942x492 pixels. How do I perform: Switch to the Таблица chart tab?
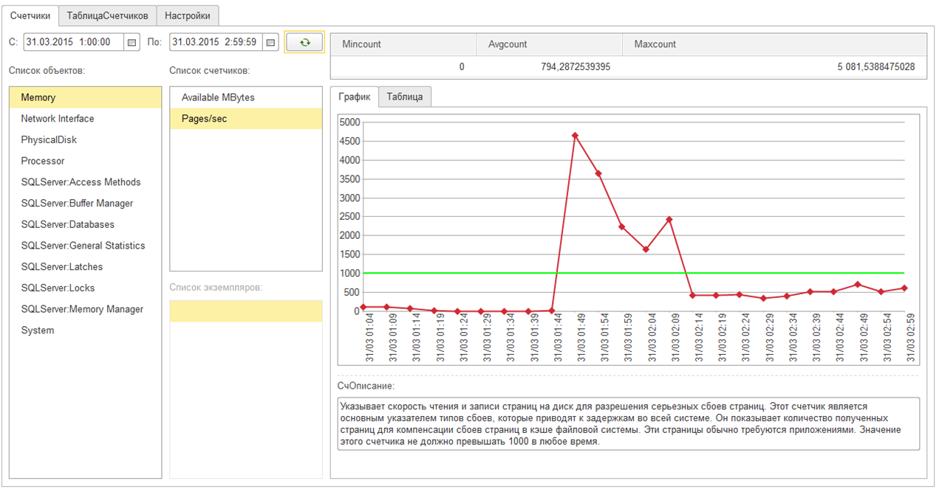coord(404,97)
